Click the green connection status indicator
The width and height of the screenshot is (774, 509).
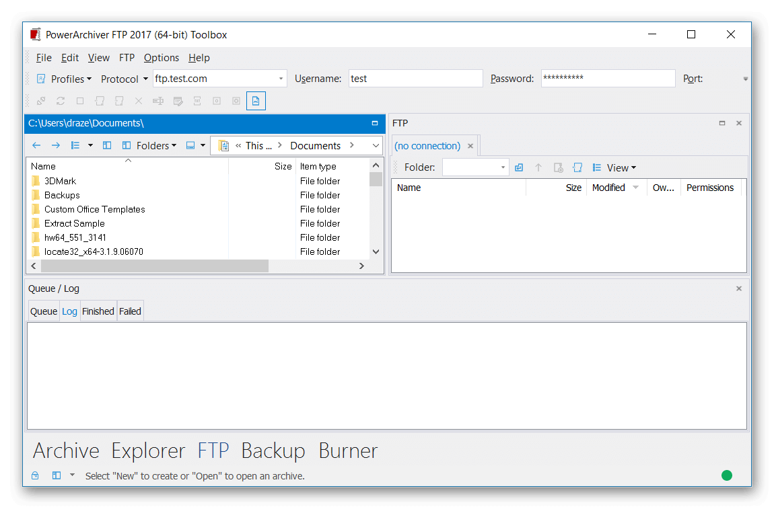coord(727,475)
